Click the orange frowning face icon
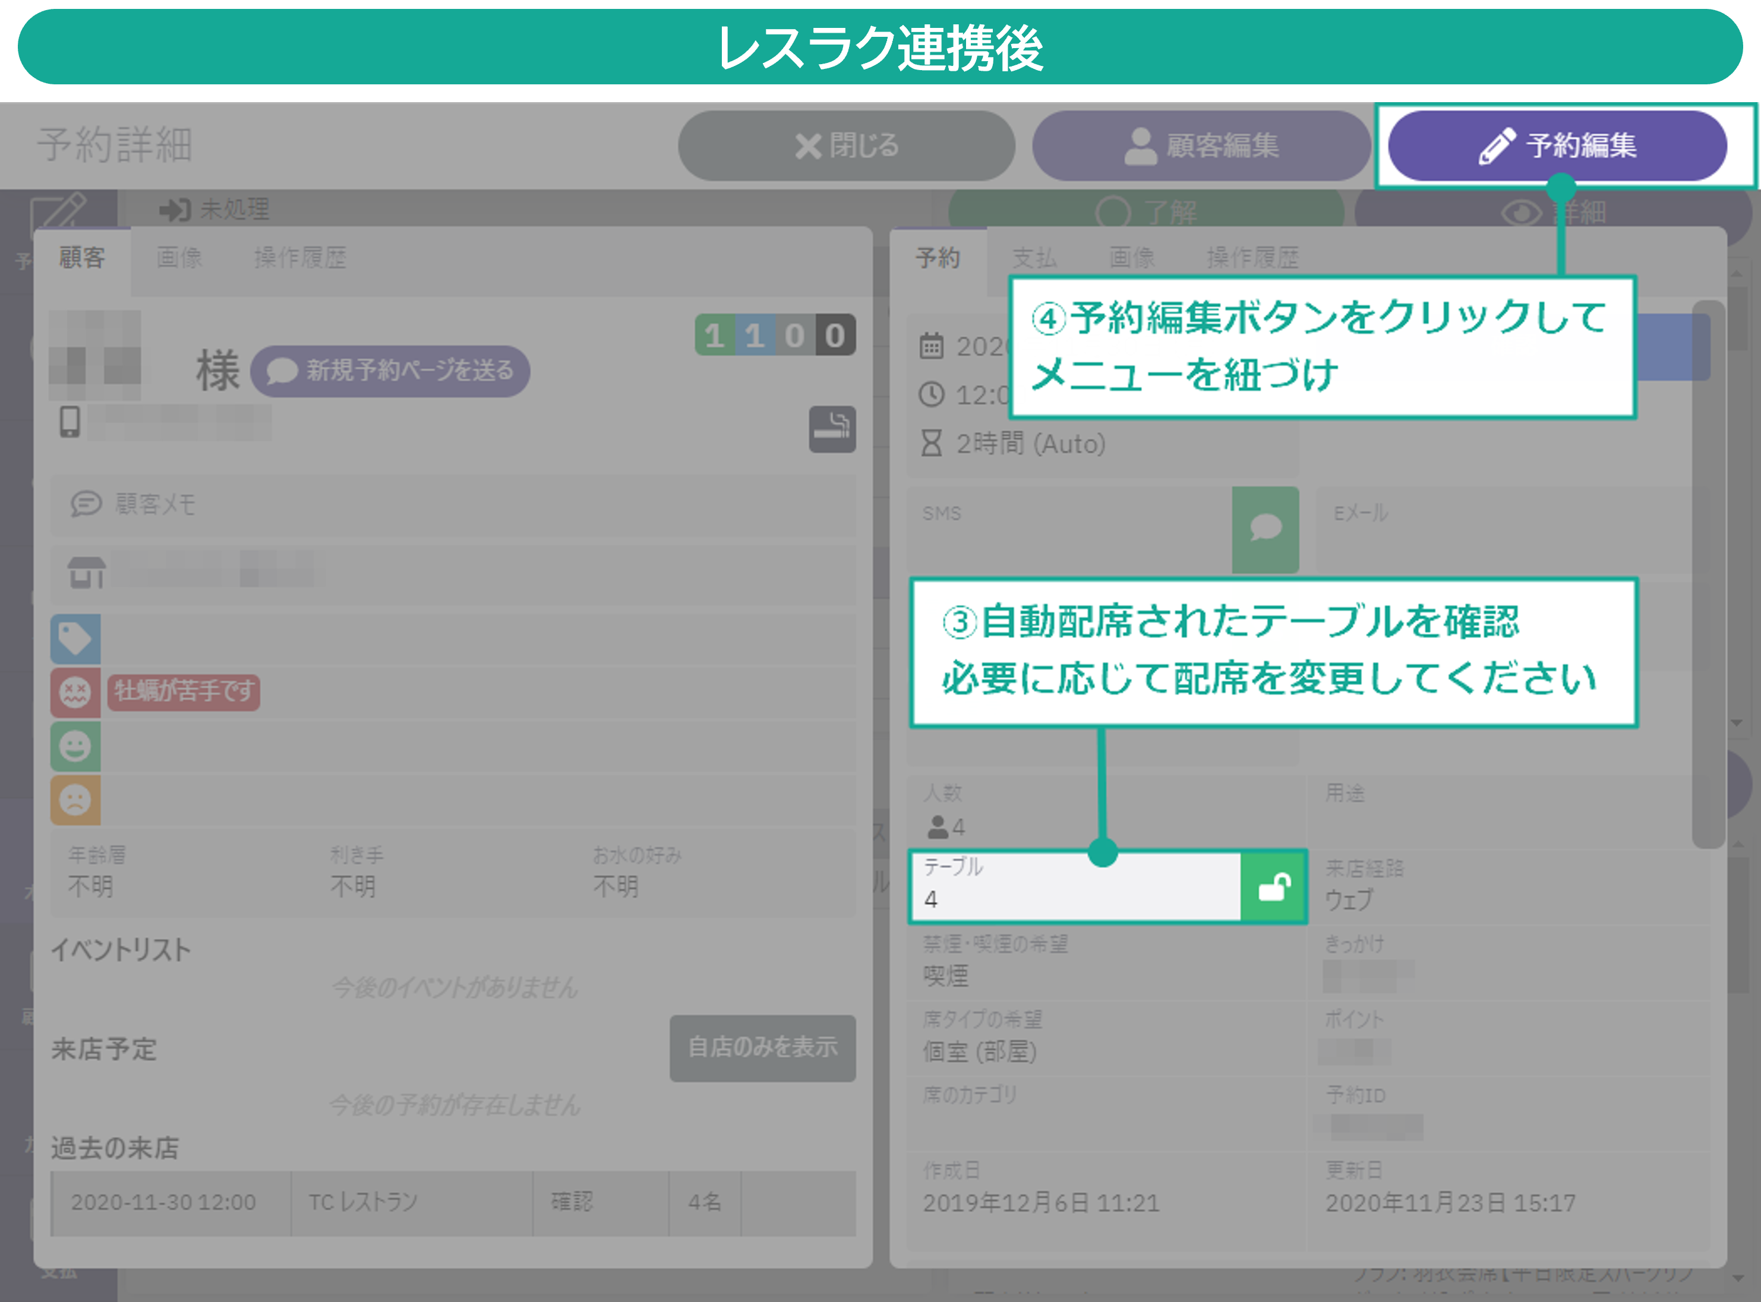 75,800
